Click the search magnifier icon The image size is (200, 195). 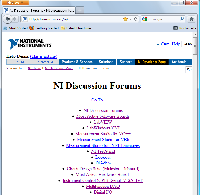[x=182, y=19]
